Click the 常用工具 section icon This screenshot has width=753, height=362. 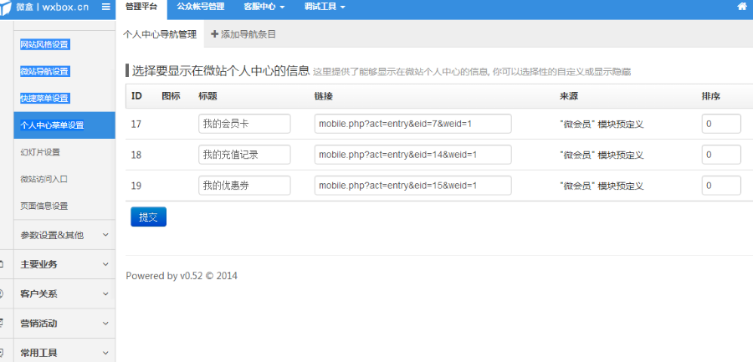click(2, 353)
